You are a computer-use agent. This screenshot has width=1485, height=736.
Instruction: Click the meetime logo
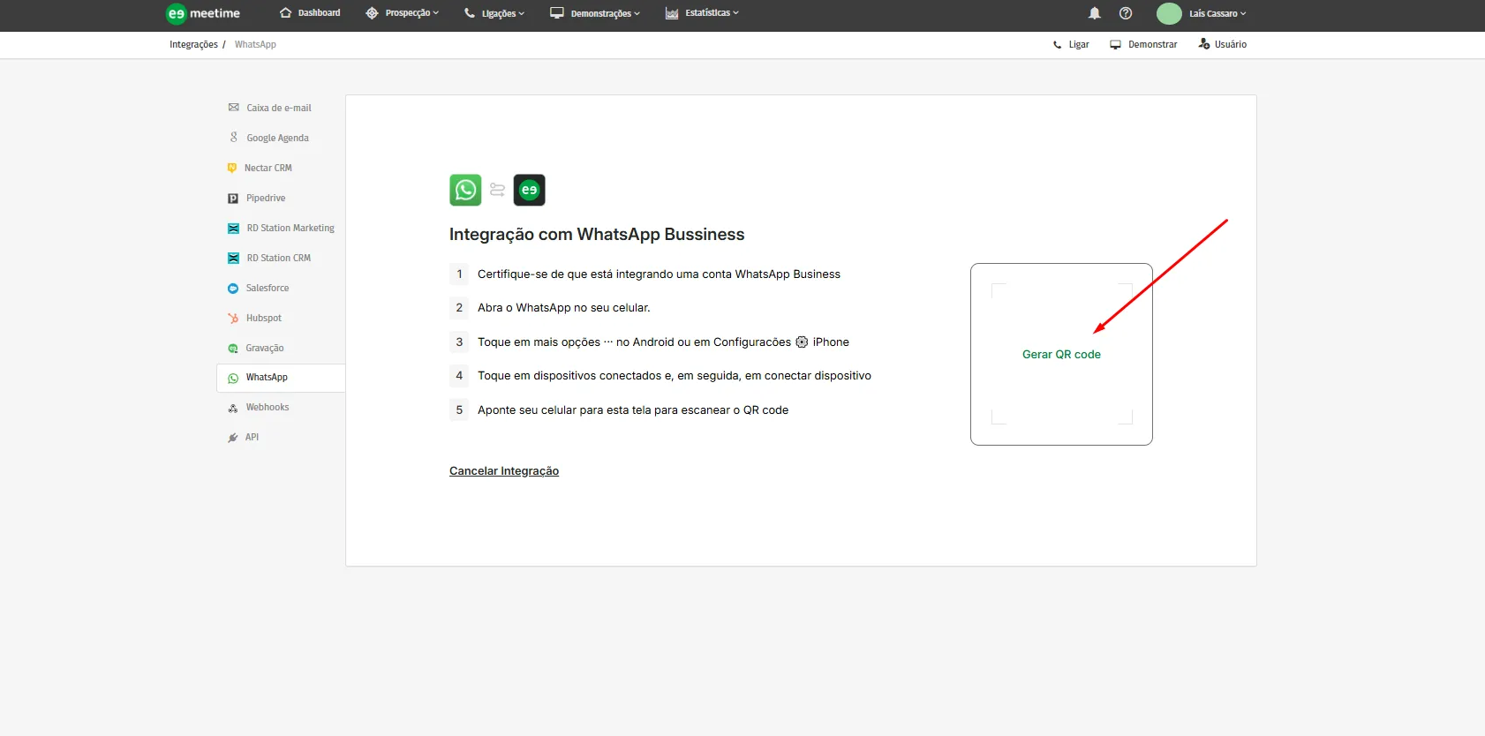coord(203,13)
